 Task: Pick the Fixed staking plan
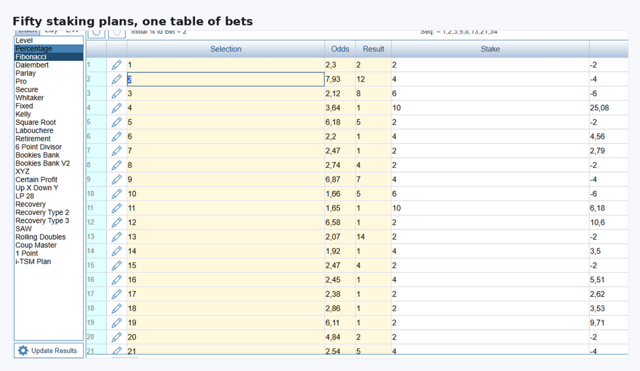pyautogui.click(x=49, y=106)
